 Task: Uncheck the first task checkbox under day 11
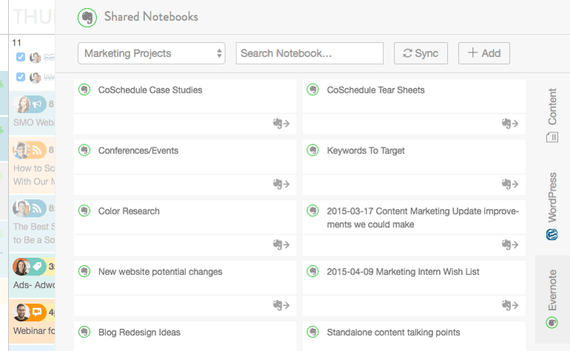pos(21,57)
